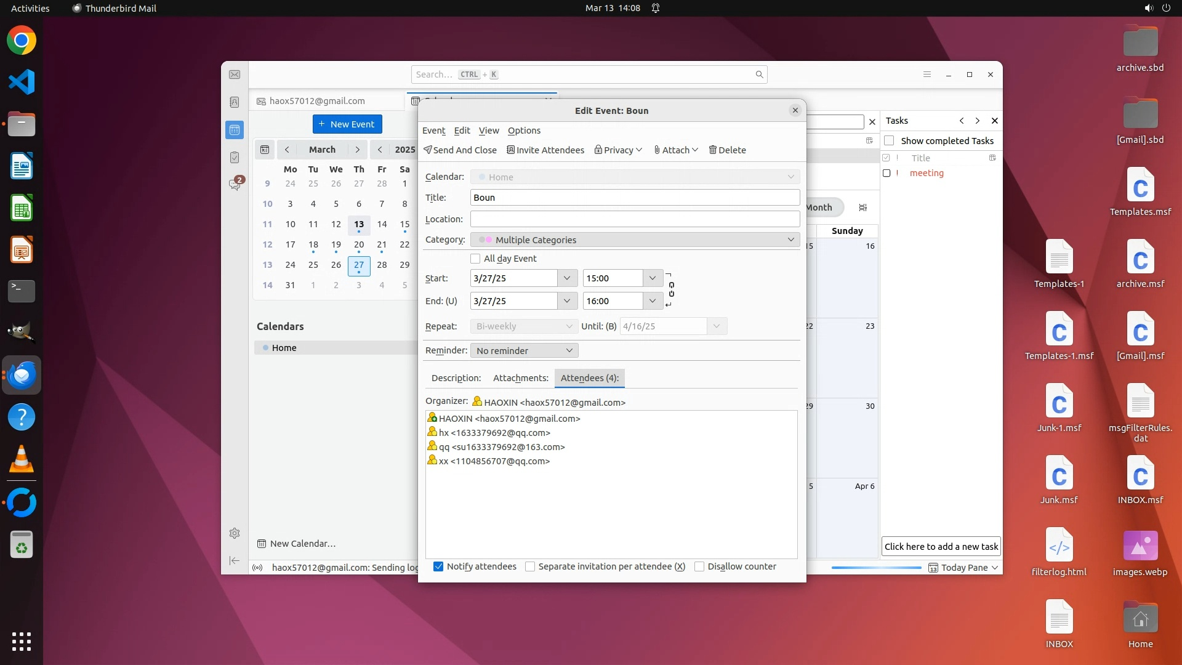Click the Location input field
This screenshot has height=665, width=1182.
[635, 219]
